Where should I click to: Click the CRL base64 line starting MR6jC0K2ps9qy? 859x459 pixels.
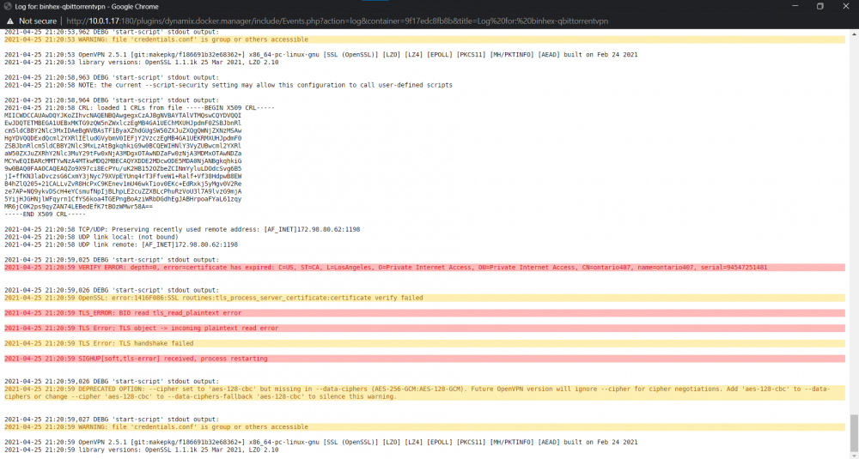[x=78, y=207]
